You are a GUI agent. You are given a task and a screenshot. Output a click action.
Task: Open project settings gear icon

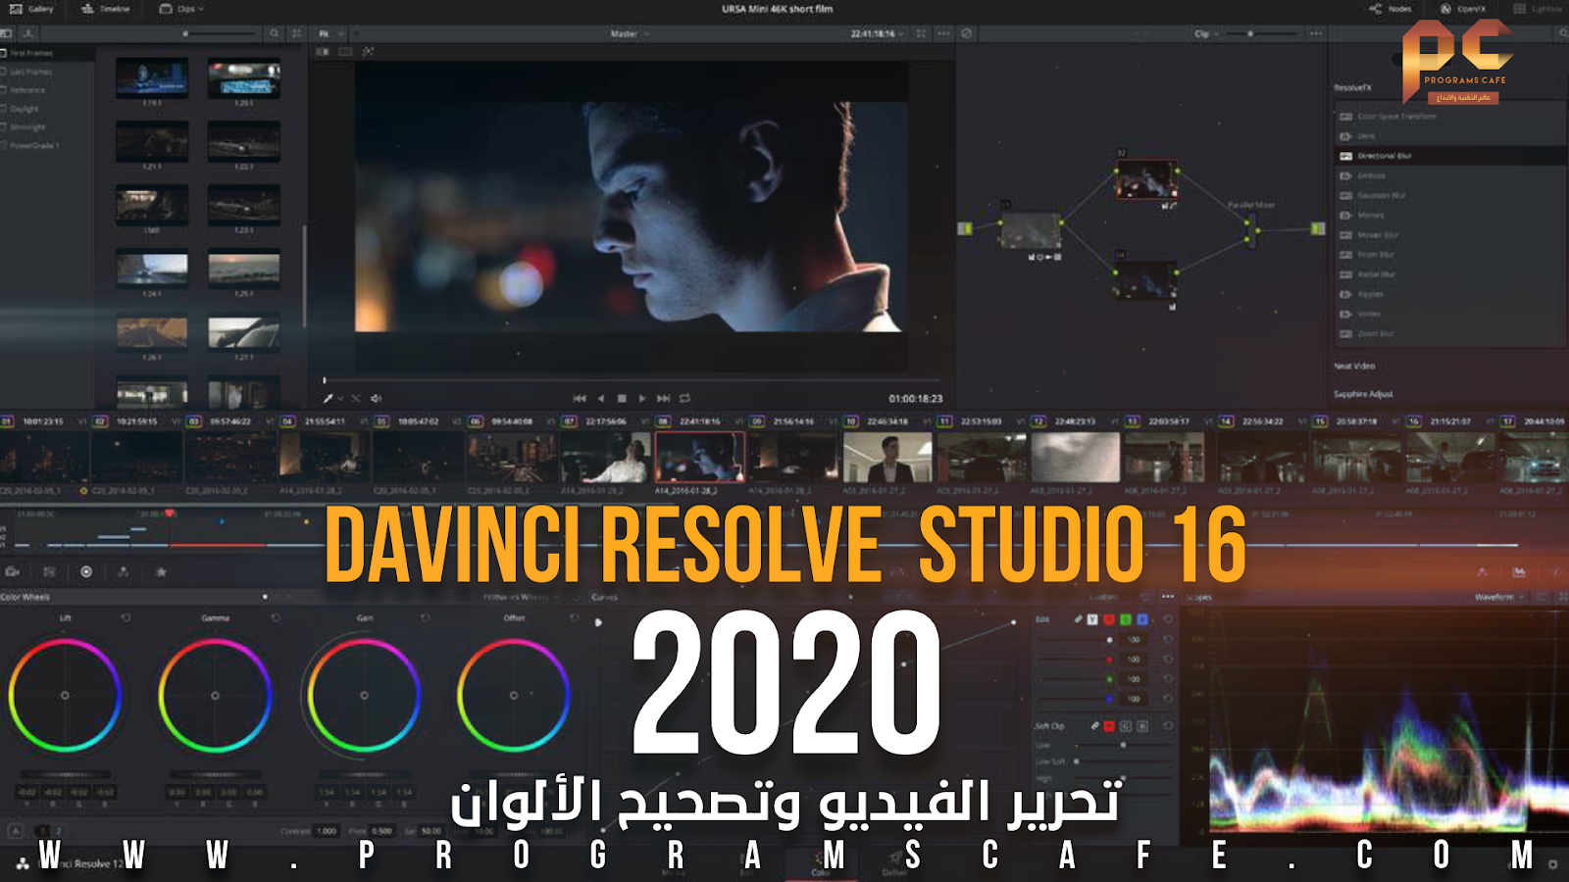(1552, 864)
